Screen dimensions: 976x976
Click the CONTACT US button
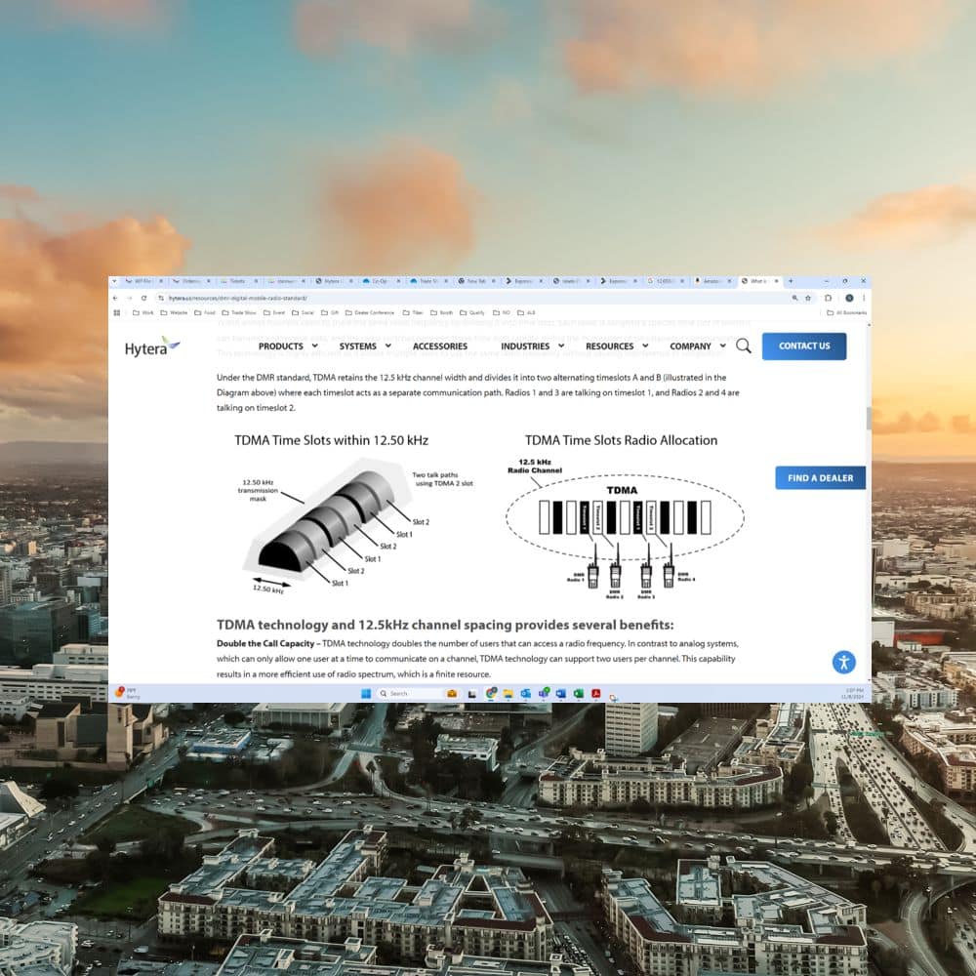804,346
